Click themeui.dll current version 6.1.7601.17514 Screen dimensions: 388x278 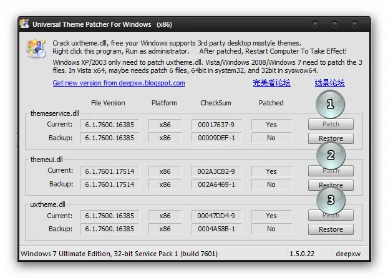[110, 171]
